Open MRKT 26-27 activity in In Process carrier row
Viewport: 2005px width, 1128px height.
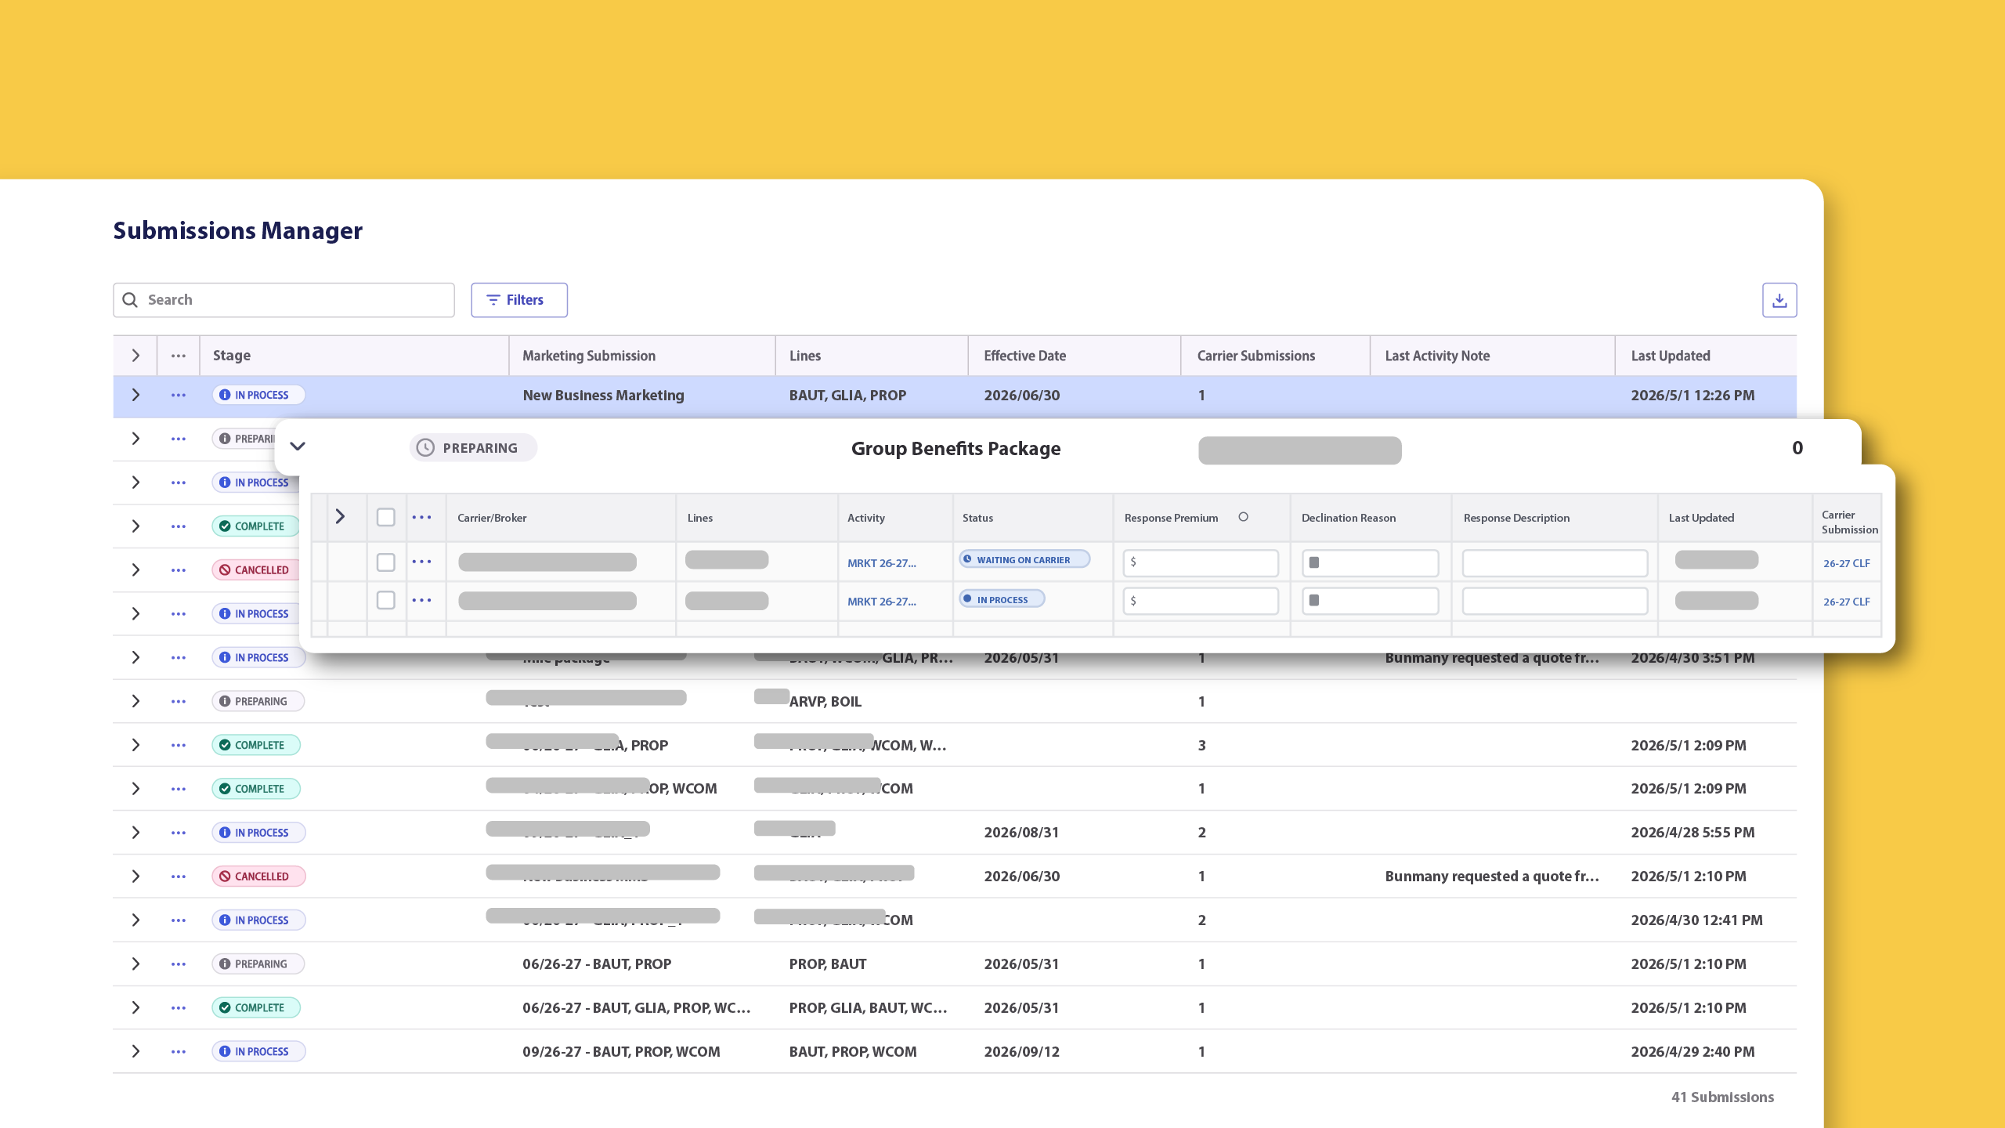(881, 602)
